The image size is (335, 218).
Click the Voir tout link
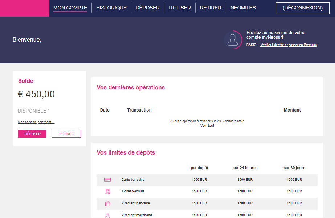click(x=207, y=126)
